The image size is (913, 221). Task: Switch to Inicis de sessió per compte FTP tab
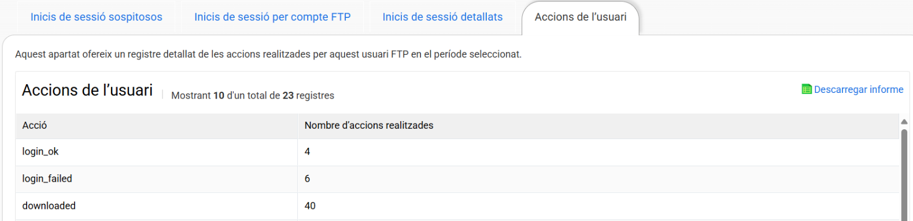pos(272,17)
